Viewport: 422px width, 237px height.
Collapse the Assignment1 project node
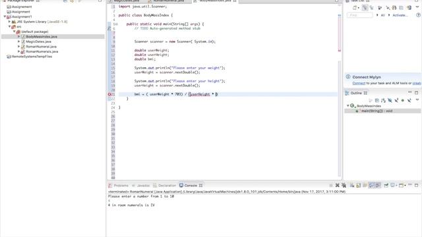(5, 16)
